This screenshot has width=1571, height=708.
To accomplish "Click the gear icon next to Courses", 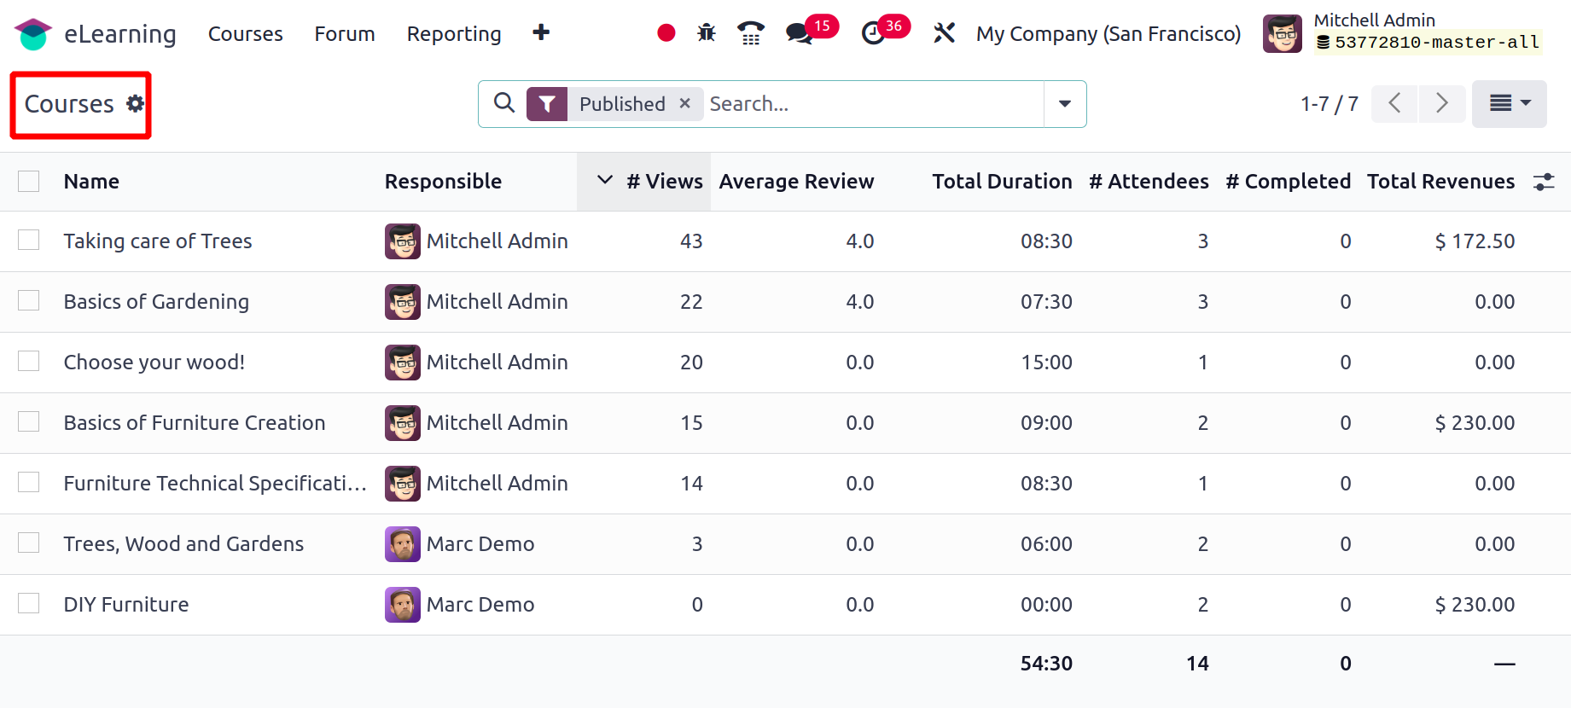I will 135,103.
